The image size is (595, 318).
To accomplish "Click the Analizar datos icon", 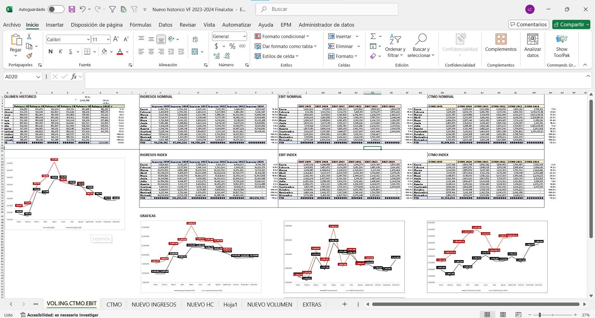I will (532, 46).
